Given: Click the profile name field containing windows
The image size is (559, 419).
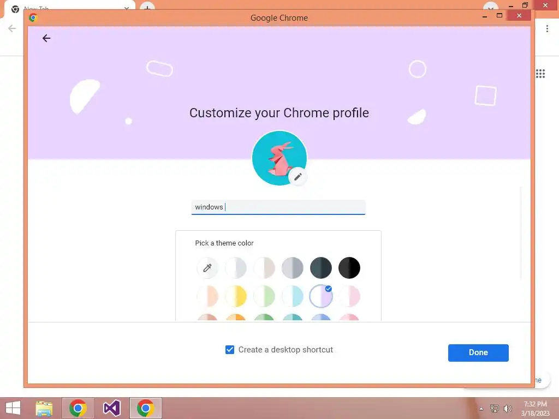Looking at the screenshot, I should pyautogui.click(x=278, y=207).
